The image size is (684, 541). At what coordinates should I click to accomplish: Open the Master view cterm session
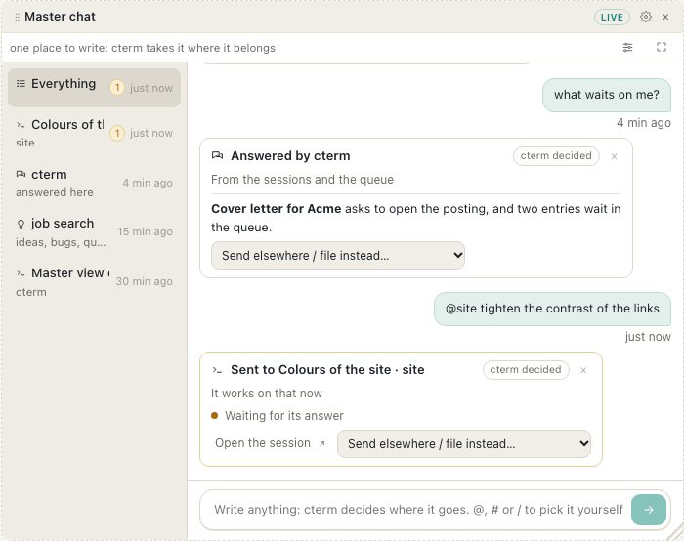pyautogui.click(x=94, y=281)
